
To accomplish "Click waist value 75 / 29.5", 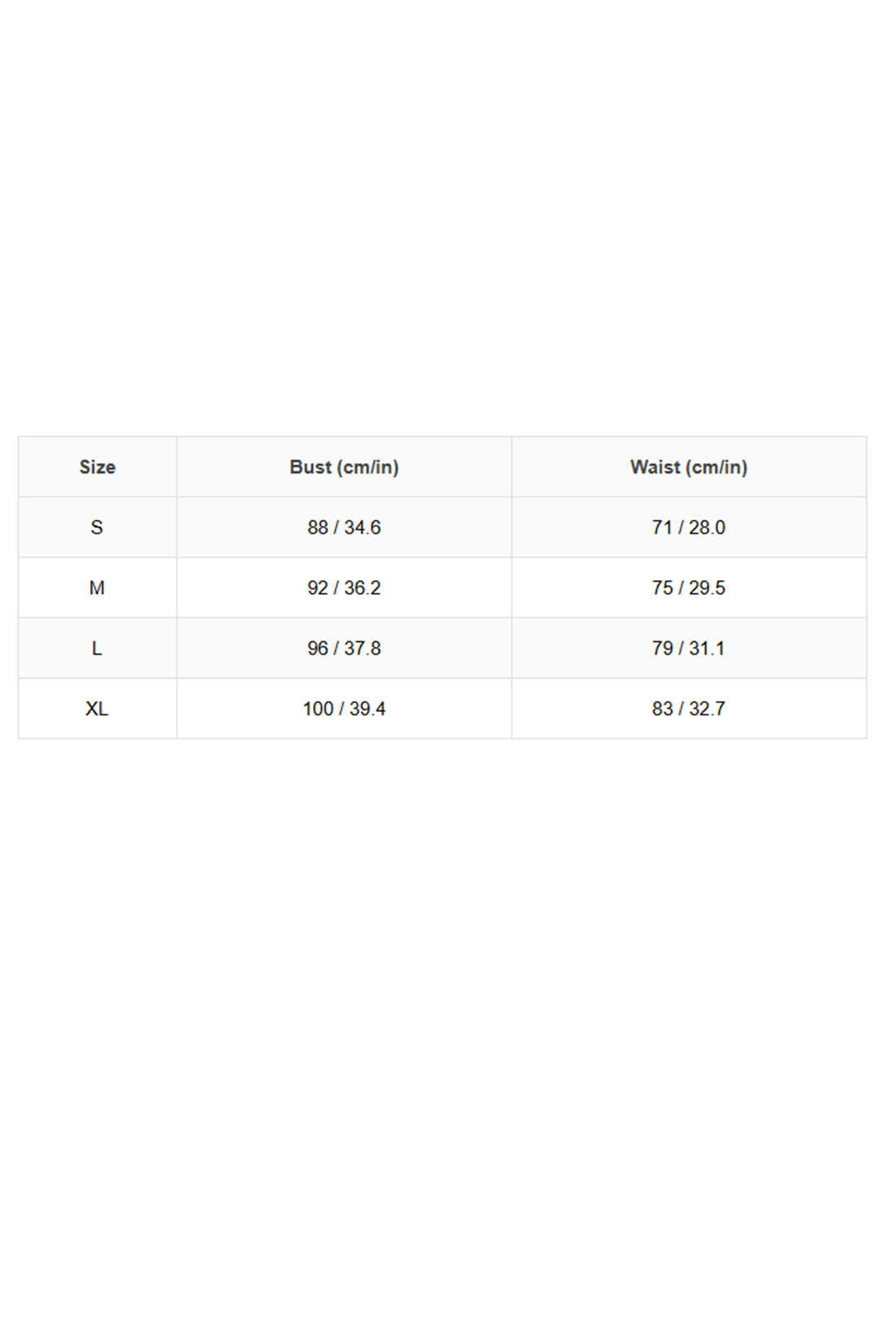I will (688, 588).
